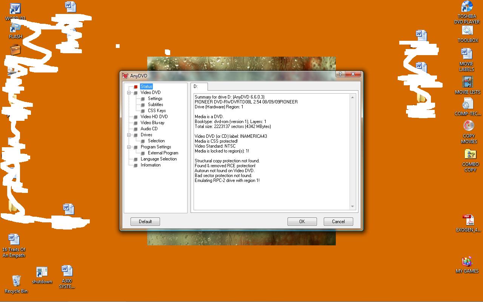The width and height of the screenshot is (483, 302).
Task: Open Selection under Drives
Action: point(156,141)
